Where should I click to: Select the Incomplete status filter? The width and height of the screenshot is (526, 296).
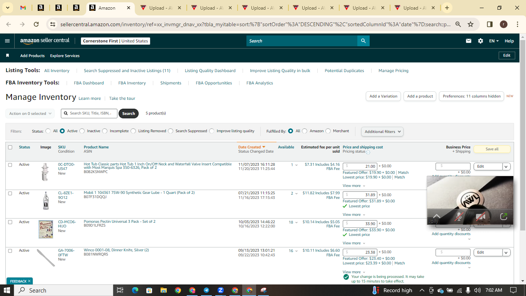point(105,131)
